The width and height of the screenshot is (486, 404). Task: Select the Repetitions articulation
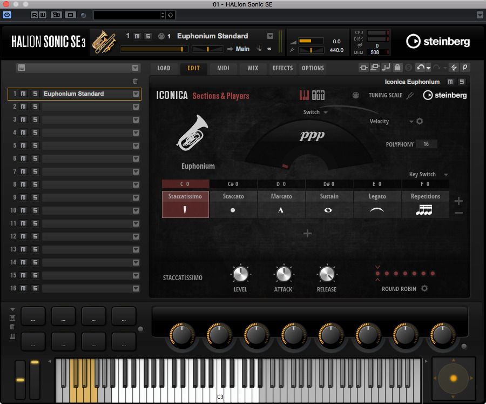click(426, 204)
